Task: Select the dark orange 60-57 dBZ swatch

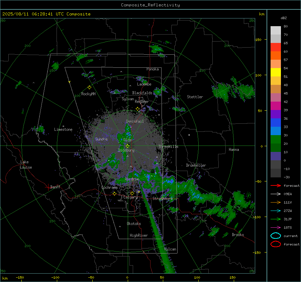Action: 276,56
